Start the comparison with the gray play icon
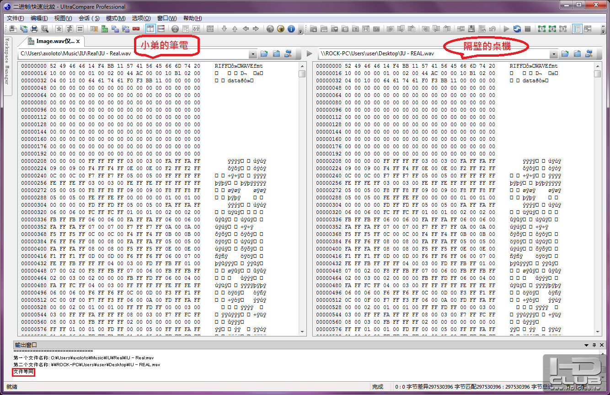 point(506,29)
